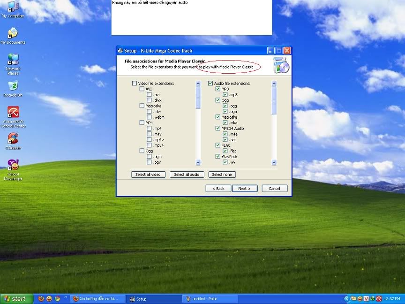Screen dimensions: 405x304
Task: Click the green download icon in system tray
Action: 373,299
